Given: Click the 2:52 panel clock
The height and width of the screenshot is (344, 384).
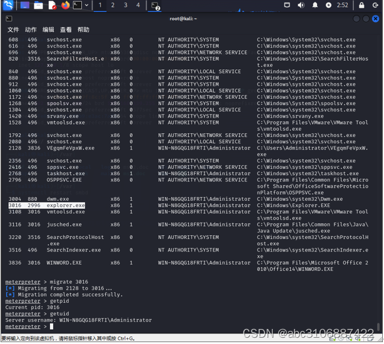Looking at the screenshot, I should [x=342, y=5].
